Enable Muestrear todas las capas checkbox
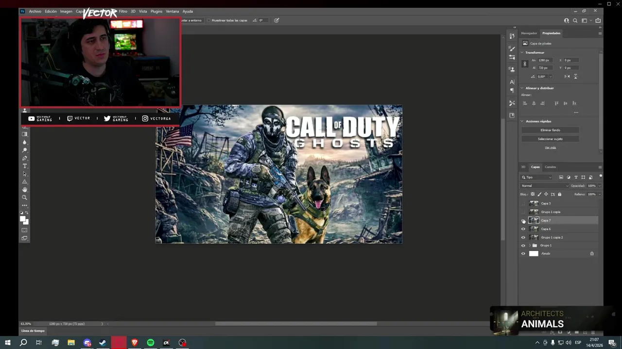622x349 pixels. (209, 20)
